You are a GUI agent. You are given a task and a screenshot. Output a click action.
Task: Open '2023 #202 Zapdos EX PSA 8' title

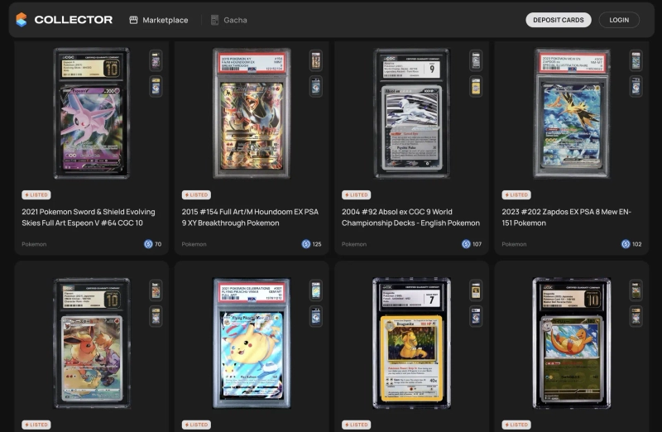point(566,217)
